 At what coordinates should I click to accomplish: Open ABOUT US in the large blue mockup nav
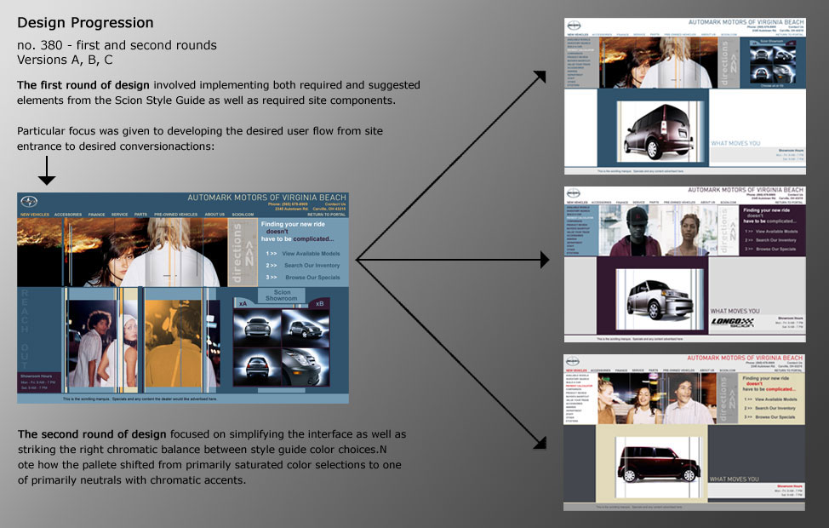[x=214, y=215]
